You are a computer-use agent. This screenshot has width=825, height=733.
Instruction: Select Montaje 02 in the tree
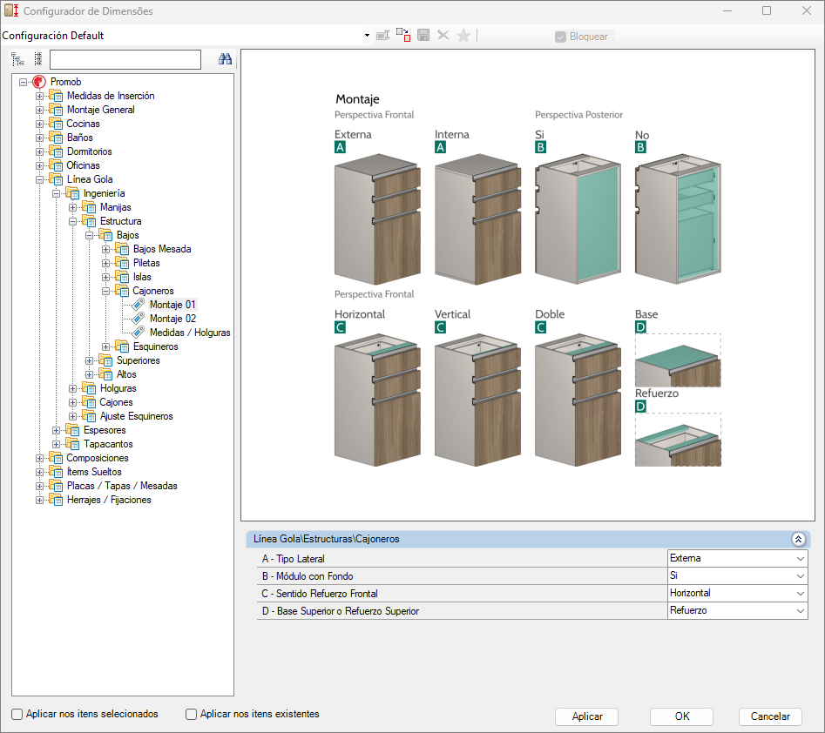172,319
